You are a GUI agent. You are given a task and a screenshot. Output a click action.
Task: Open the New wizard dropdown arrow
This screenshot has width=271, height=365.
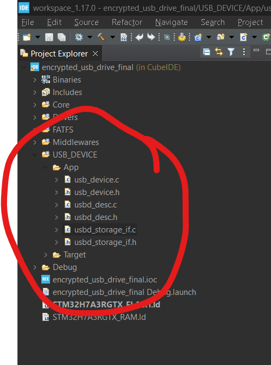coord(37,37)
